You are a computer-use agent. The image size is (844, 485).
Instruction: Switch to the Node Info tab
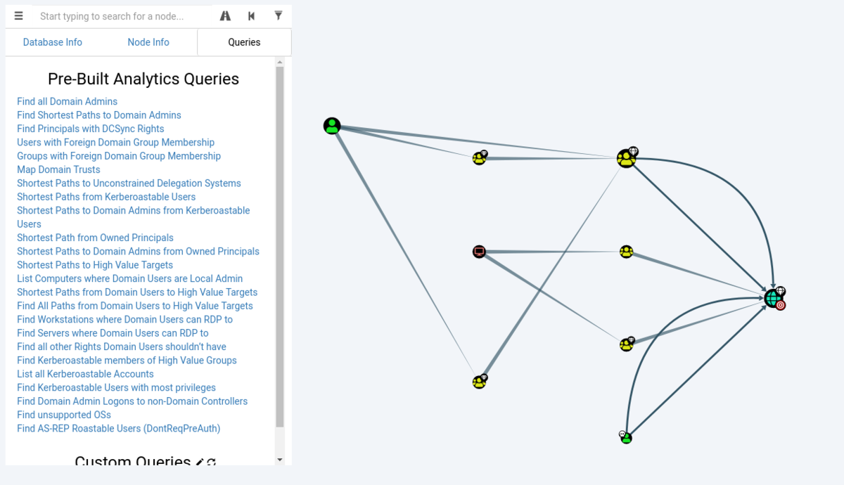[148, 42]
